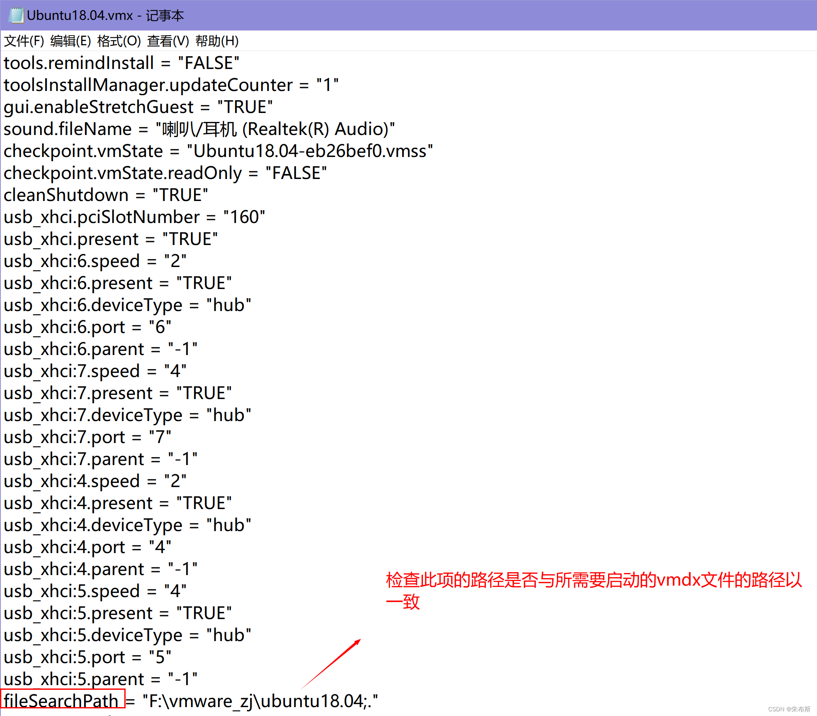Click the Notepad icon in title bar
The height and width of the screenshot is (716, 817).
[x=16, y=15]
